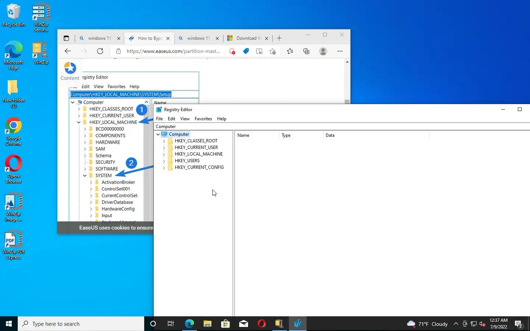Open Microsoft Store from taskbar

click(x=226, y=324)
